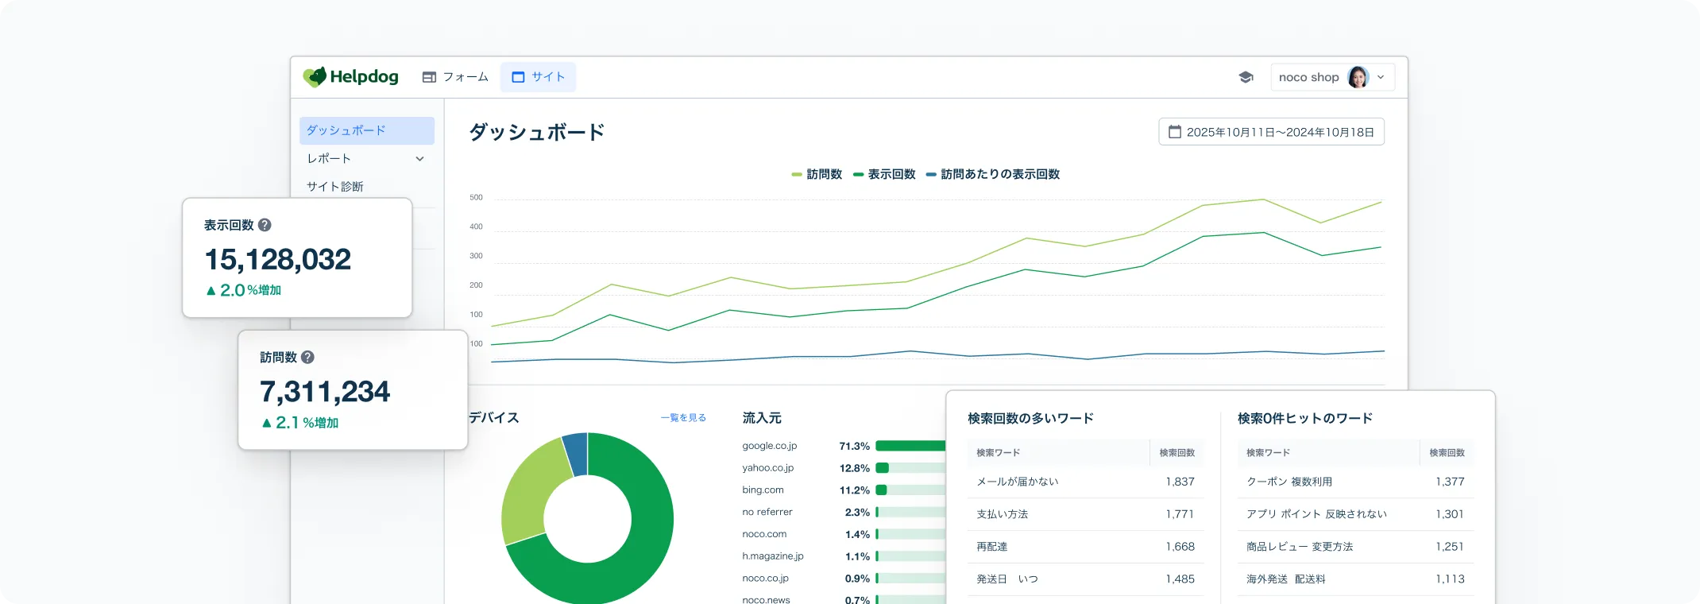Click the 再配達 search word row

click(1085, 547)
